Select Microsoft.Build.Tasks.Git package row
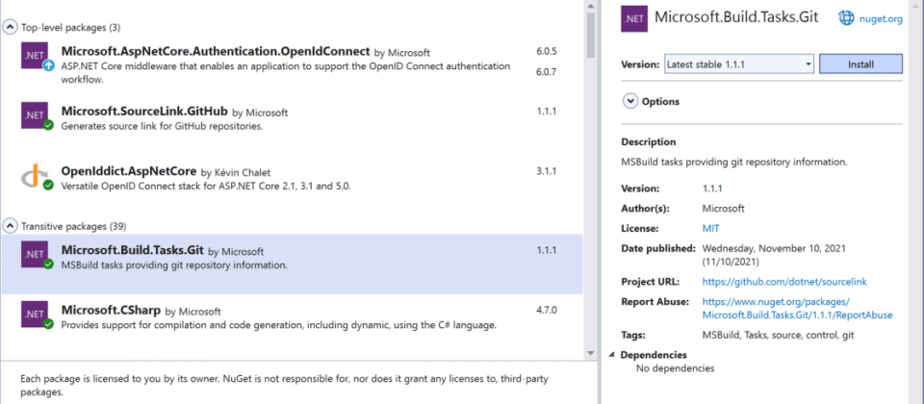 [x=292, y=264]
